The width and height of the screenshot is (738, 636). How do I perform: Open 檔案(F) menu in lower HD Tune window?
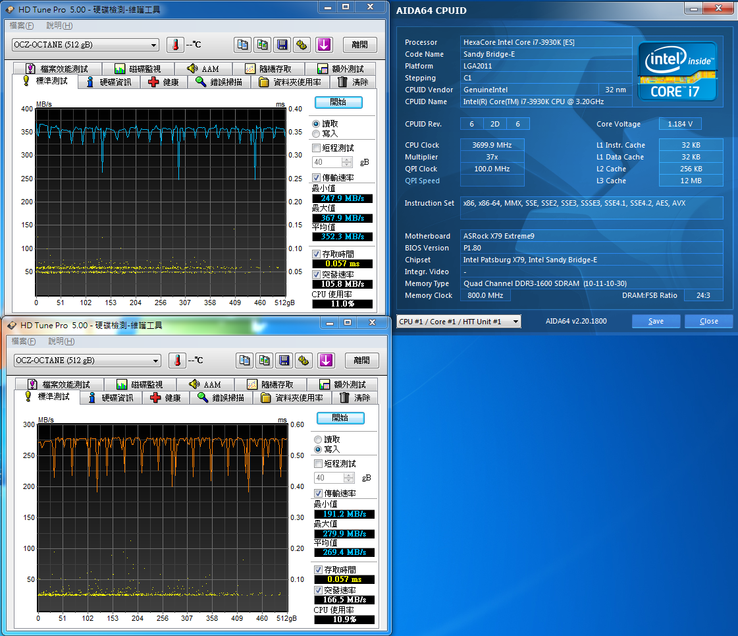point(24,341)
